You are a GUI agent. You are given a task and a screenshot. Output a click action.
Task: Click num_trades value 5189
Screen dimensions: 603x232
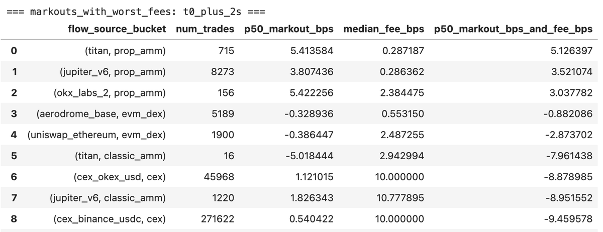pyautogui.click(x=224, y=114)
